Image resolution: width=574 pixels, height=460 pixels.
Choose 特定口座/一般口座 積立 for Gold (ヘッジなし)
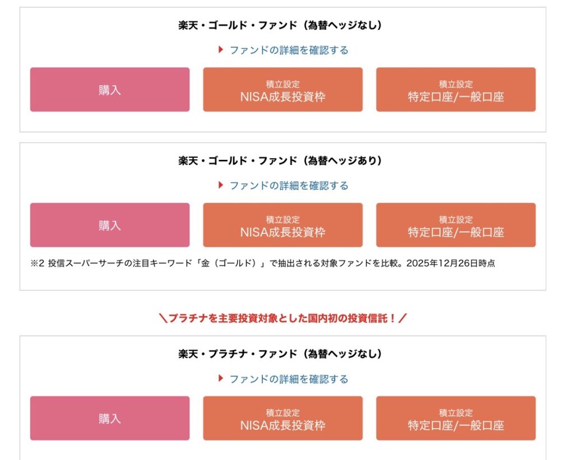[456, 90]
